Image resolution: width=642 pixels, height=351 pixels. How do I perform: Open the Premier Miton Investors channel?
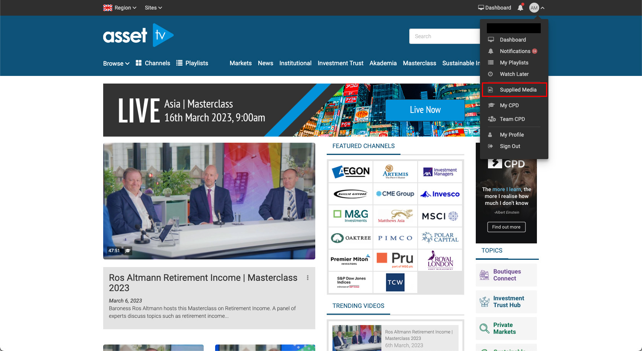pyautogui.click(x=351, y=260)
